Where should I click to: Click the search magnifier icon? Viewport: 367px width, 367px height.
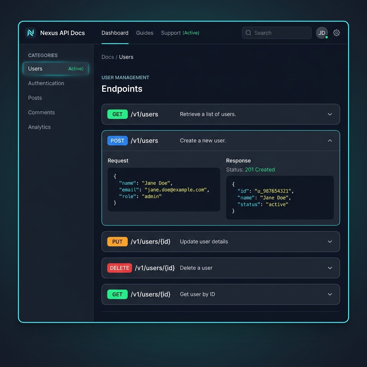[248, 33]
